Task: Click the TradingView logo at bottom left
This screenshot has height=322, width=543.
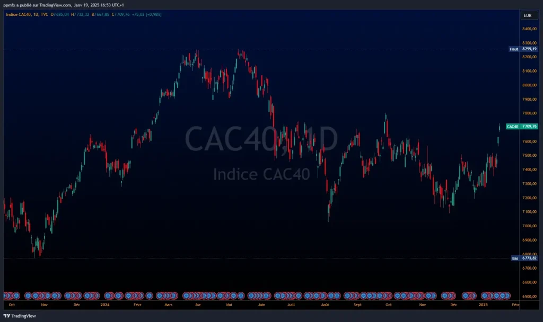Action: tap(20, 316)
